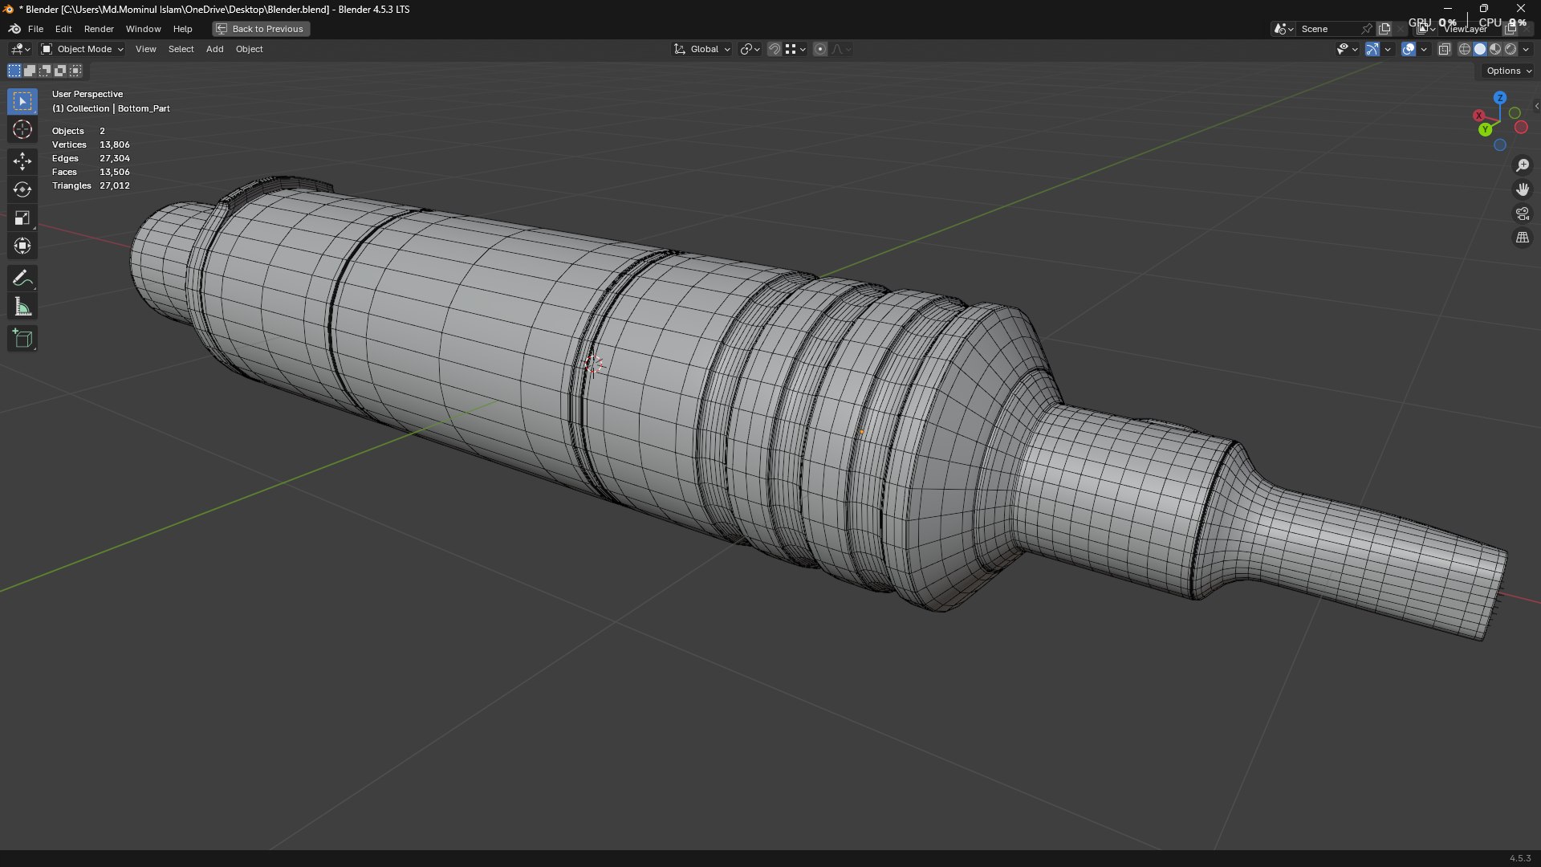Click the Scene name field
Viewport: 1541px width, 867px height.
click(1328, 29)
